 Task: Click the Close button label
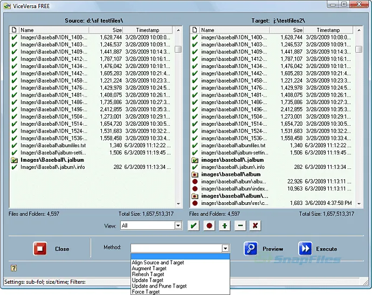pos(62,249)
